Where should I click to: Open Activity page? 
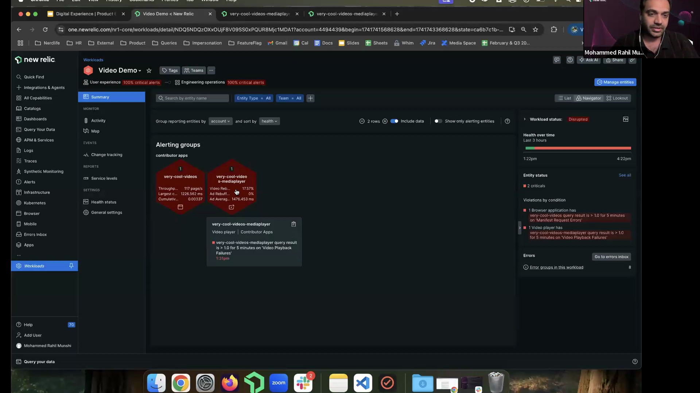tap(98, 121)
